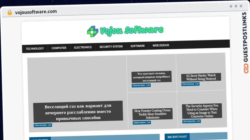Click the orange padlock icon in address bar
This screenshot has height=140, width=250.
pos(10,12)
